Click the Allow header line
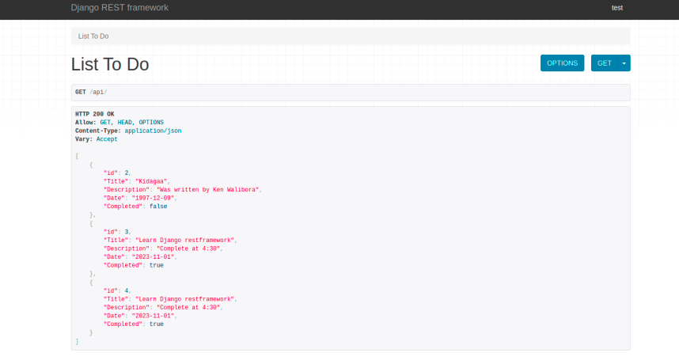The image size is (679, 364). (x=119, y=123)
